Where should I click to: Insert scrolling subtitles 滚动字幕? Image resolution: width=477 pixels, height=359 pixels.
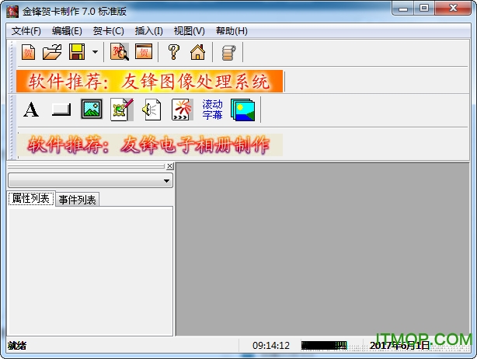(x=212, y=110)
